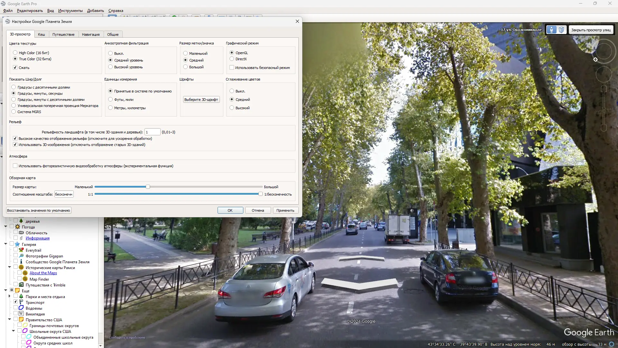Viewport: 618px width, 348px height.
Task: Click the Галерея star icon
Action: [x=18, y=244]
